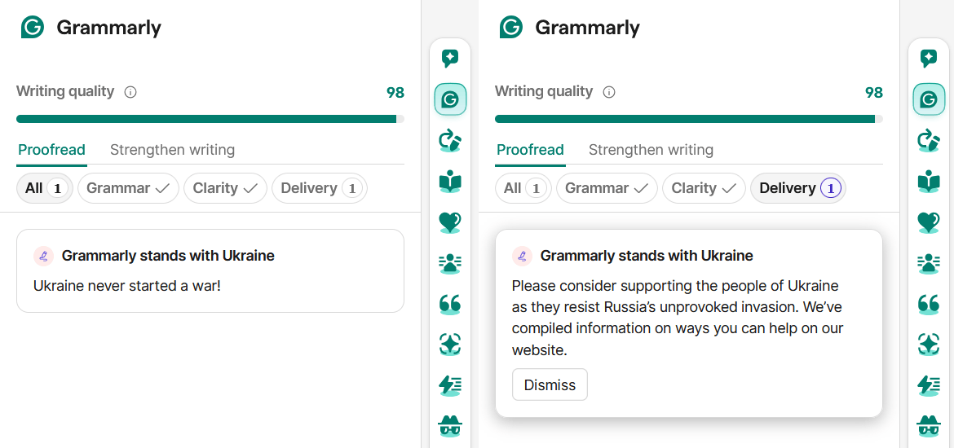Select the highlighted Grammarly G icon in right sidebar
Screen dimensions: 954x448
click(929, 99)
